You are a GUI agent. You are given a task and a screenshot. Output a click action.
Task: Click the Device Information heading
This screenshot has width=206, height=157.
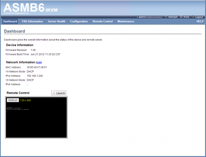click(x=20, y=45)
